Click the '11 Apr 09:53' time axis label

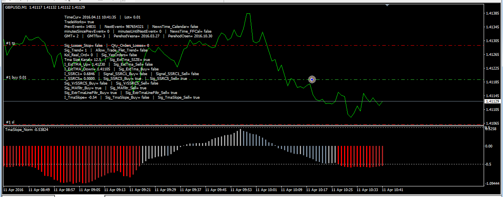(241, 190)
